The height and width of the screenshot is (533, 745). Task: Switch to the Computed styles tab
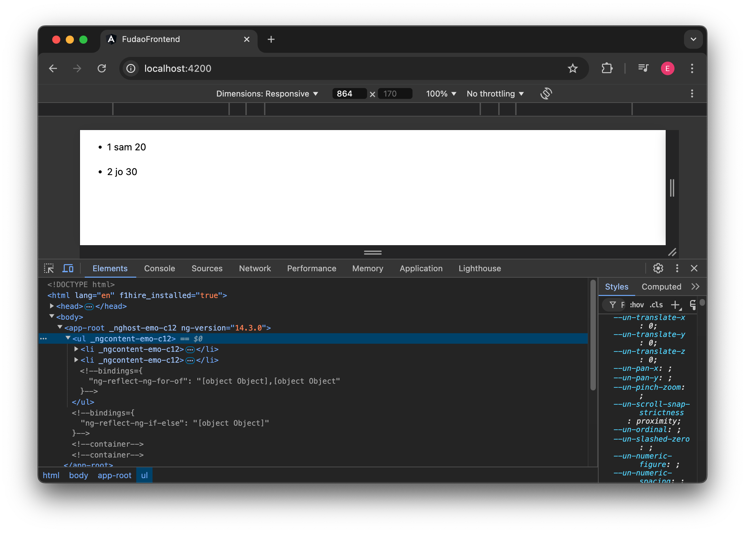661,286
